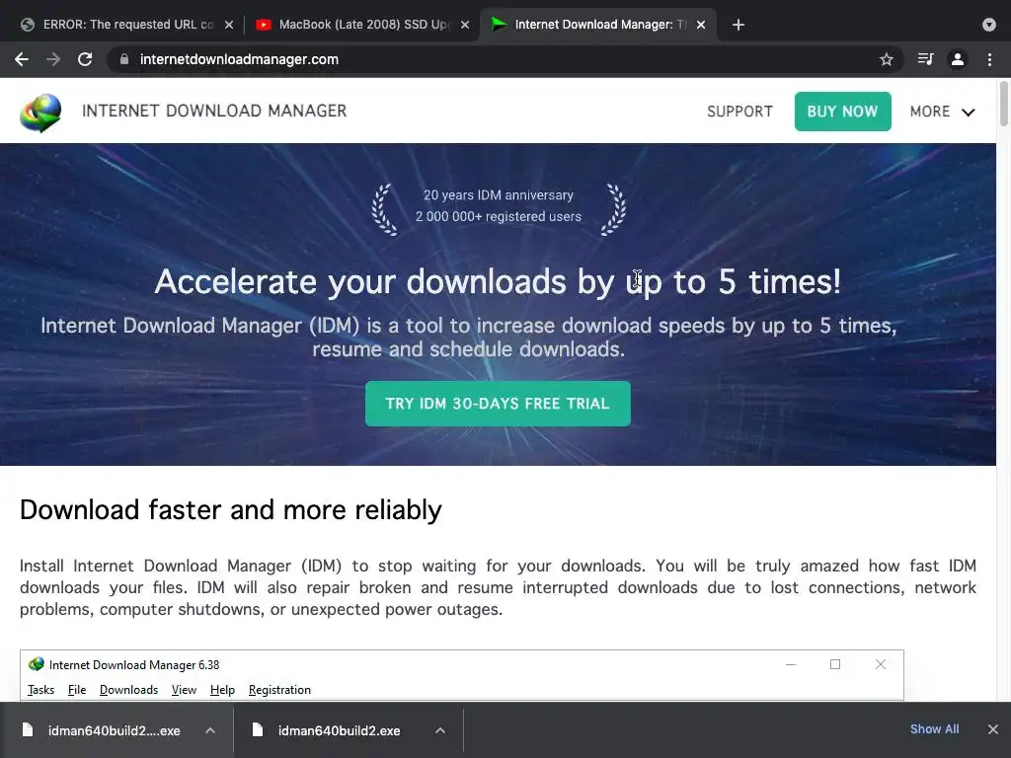Expand the MORE dropdown in site header
Screen dimensions: 1011x758
click(x=942, y=112)
